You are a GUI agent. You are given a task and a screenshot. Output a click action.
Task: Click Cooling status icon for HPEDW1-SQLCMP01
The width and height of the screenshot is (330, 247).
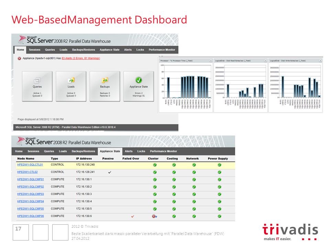pos(174,179)
